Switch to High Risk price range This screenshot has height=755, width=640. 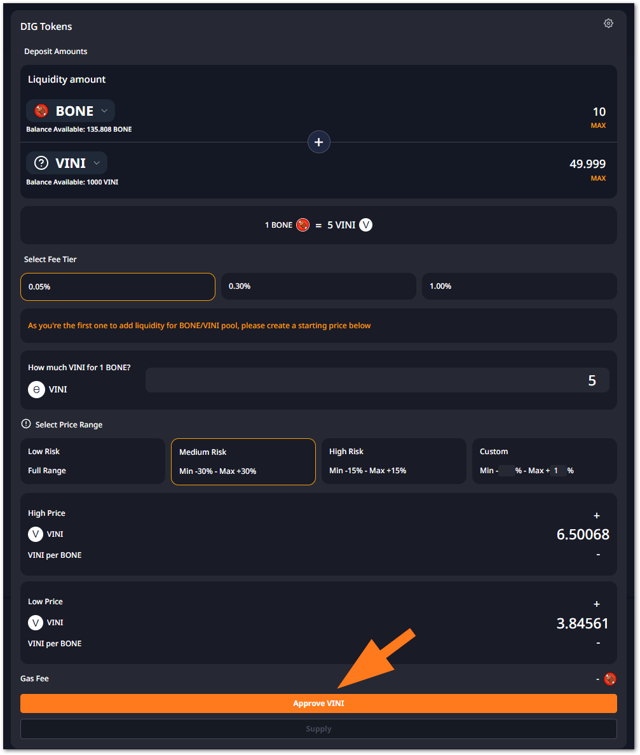click(x=393, y=461)
